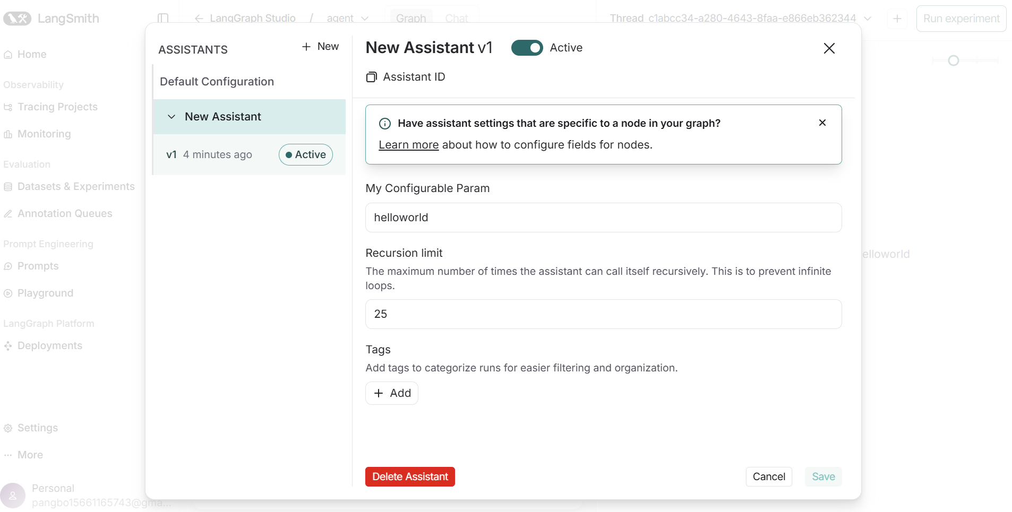This screenshot has width=1012, height=512.
Task: Click the My Configurable Param input
Action: 603,218
